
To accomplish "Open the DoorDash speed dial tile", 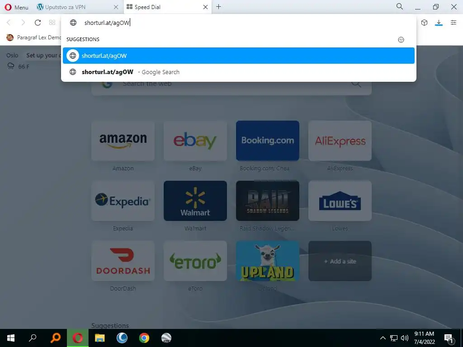I will click(x=123, y=261).
